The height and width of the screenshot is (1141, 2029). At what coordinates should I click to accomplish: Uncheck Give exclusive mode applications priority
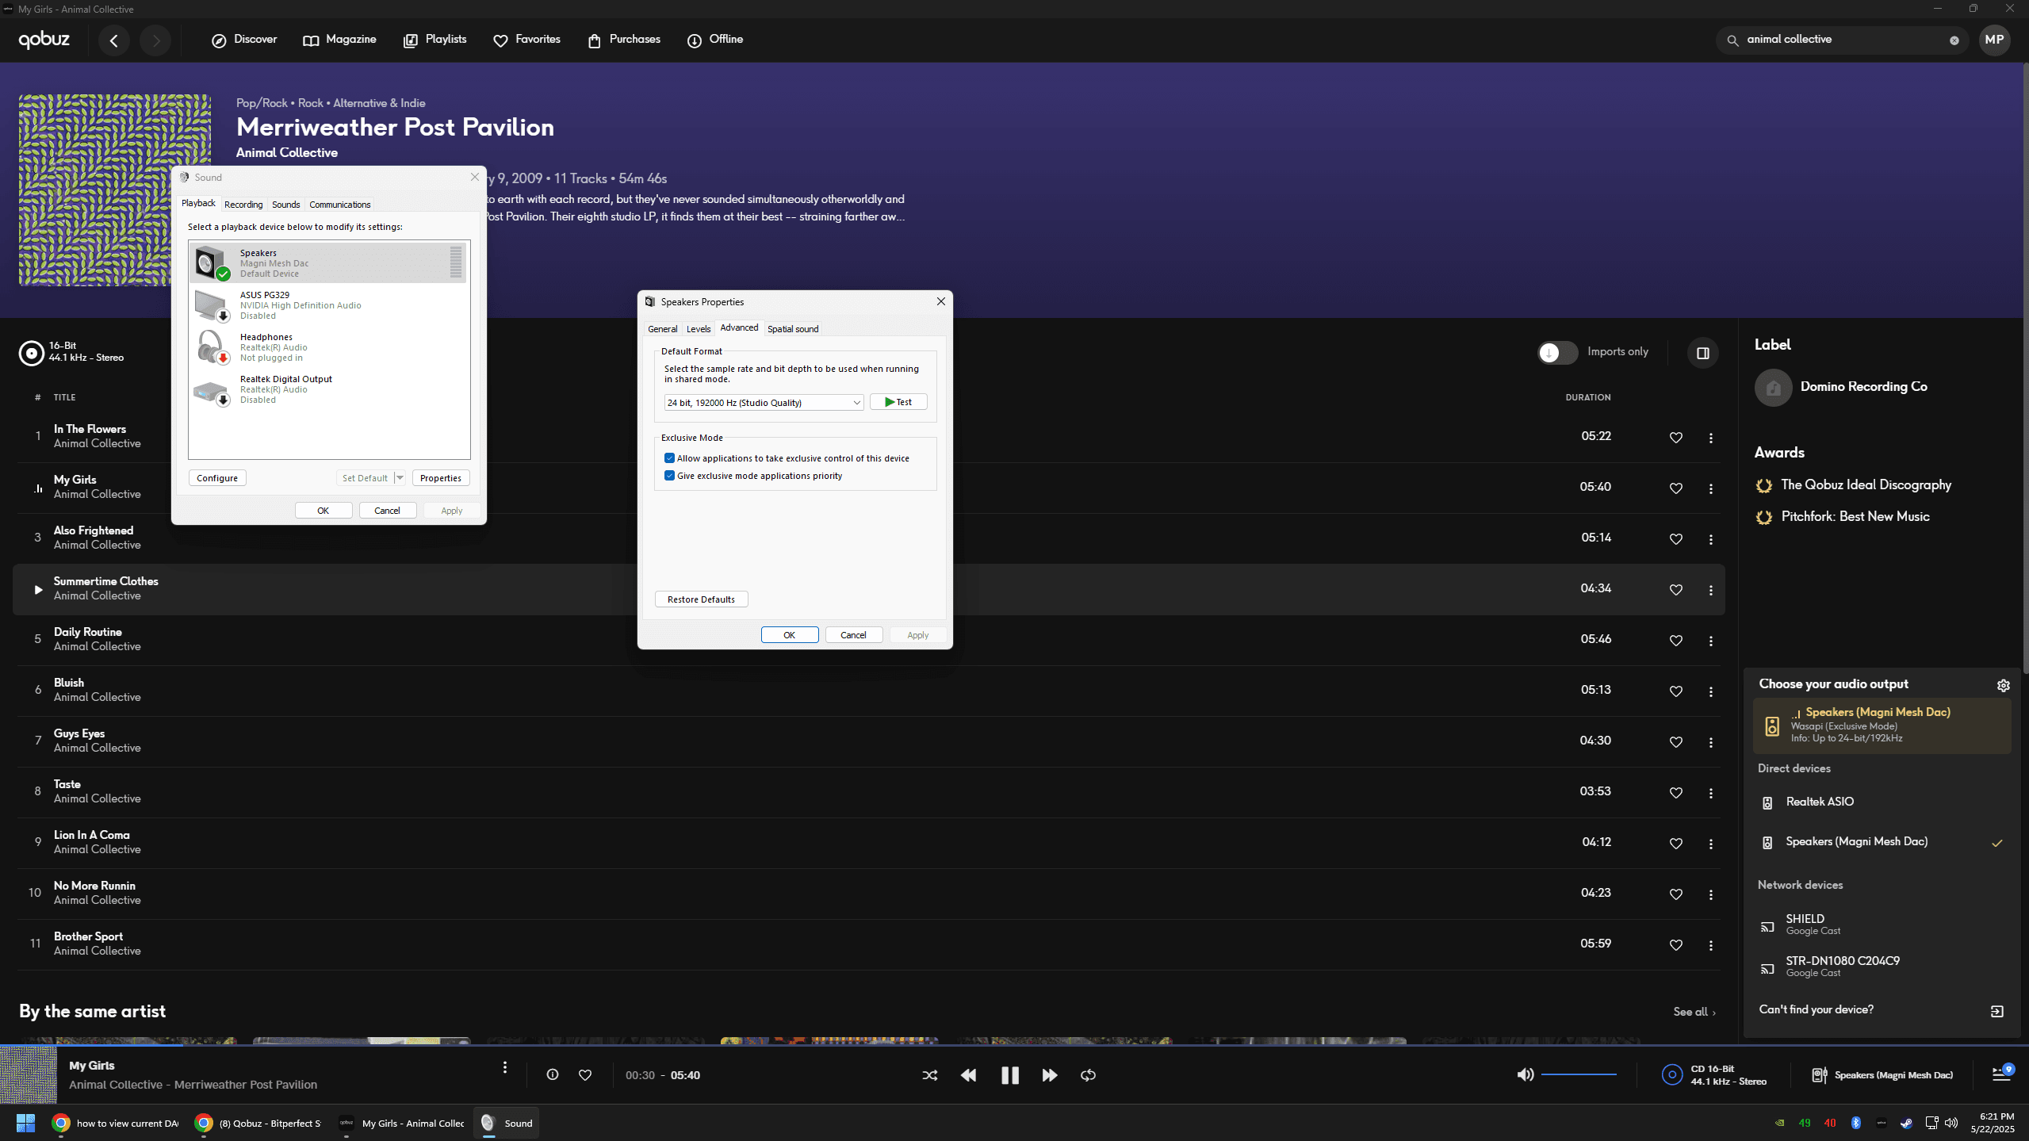669,476
